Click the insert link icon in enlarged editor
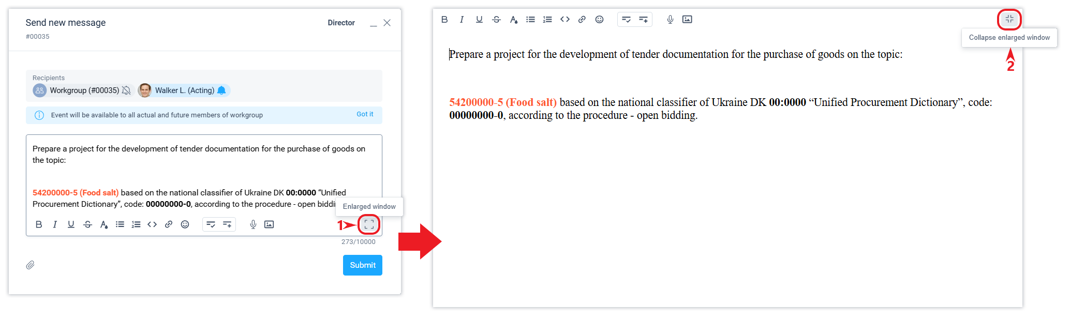The width and height of the screenshot is (1070, 320). coord(582,20)
